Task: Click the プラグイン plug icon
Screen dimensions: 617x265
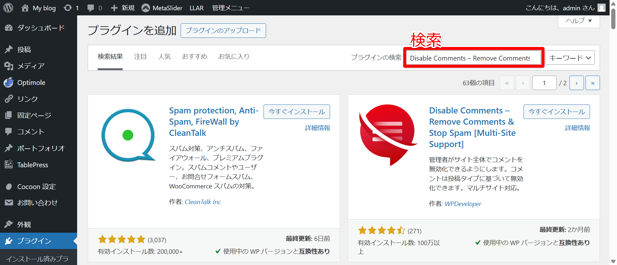Action: point(9,241)
